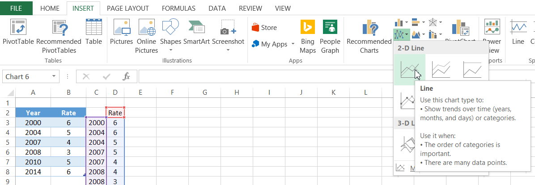Click the Insert Function fx button
Image resolution: width=535 pixels, height=185 pixels.
tap(127, 76)
